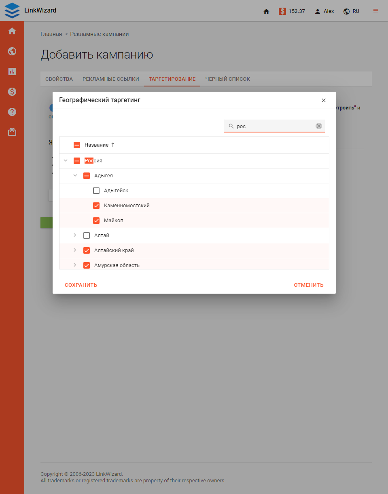Open the РЕКЛАМНЫЕ ССЫЛКИ tab
The height and width of the screenshot is (494, 388).
[x=110, y=79]
